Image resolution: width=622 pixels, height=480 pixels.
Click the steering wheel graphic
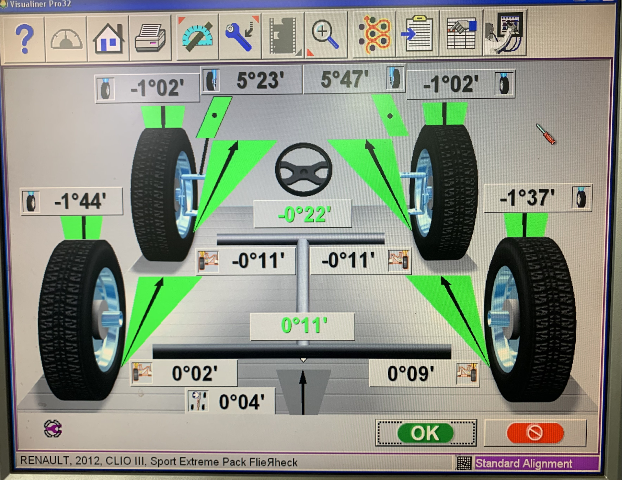point(304,170)
